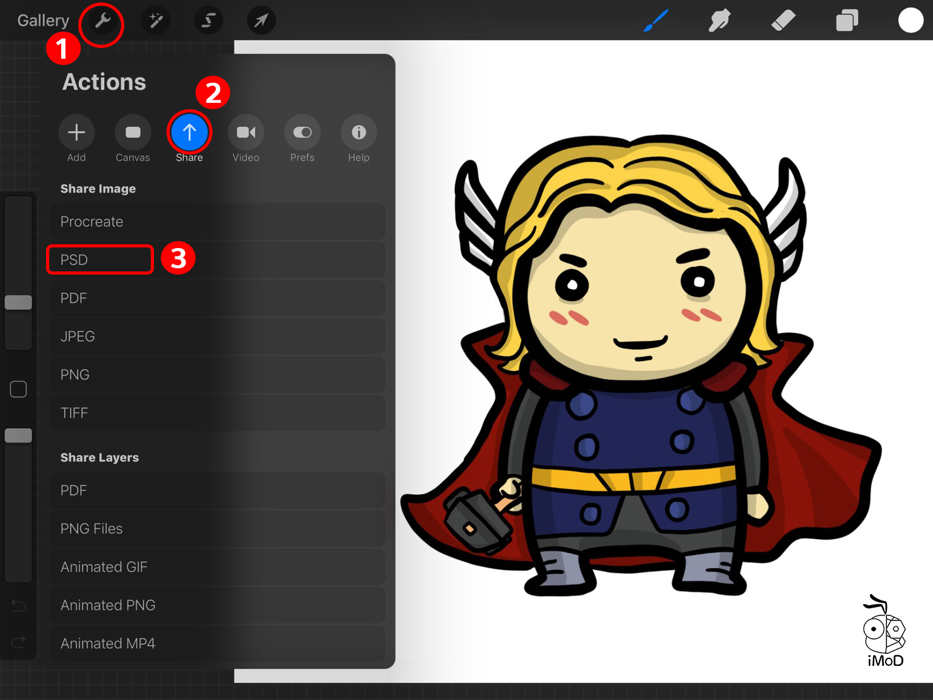Return to the Gallery
The height and width of the screenshot is (700, 933).
[43, 21]
